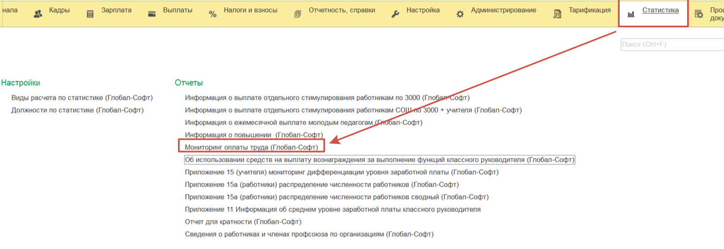Click the Поиск (Ctrl+F) search field
This screenshot has width=724, height=249.
[671, 45]
